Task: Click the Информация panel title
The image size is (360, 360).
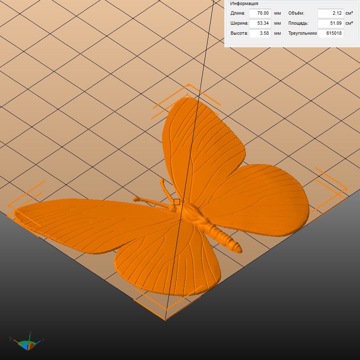Action: [x=244, y=3]
